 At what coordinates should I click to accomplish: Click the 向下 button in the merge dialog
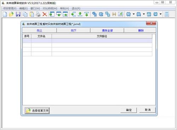pos(74,30)
